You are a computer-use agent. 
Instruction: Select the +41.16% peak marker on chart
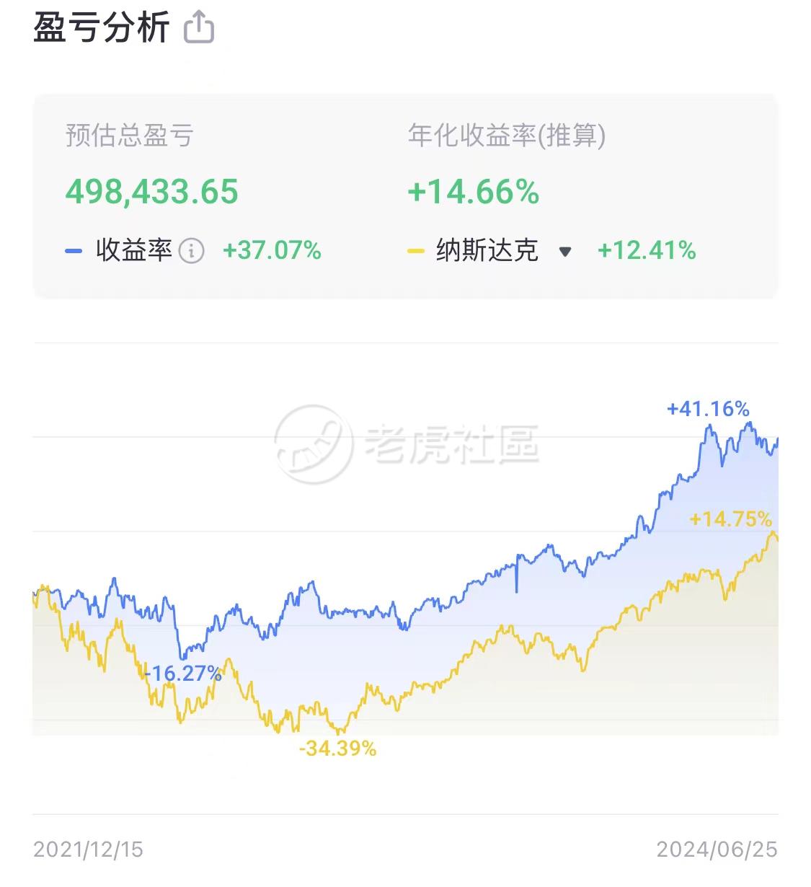point(708,409)
